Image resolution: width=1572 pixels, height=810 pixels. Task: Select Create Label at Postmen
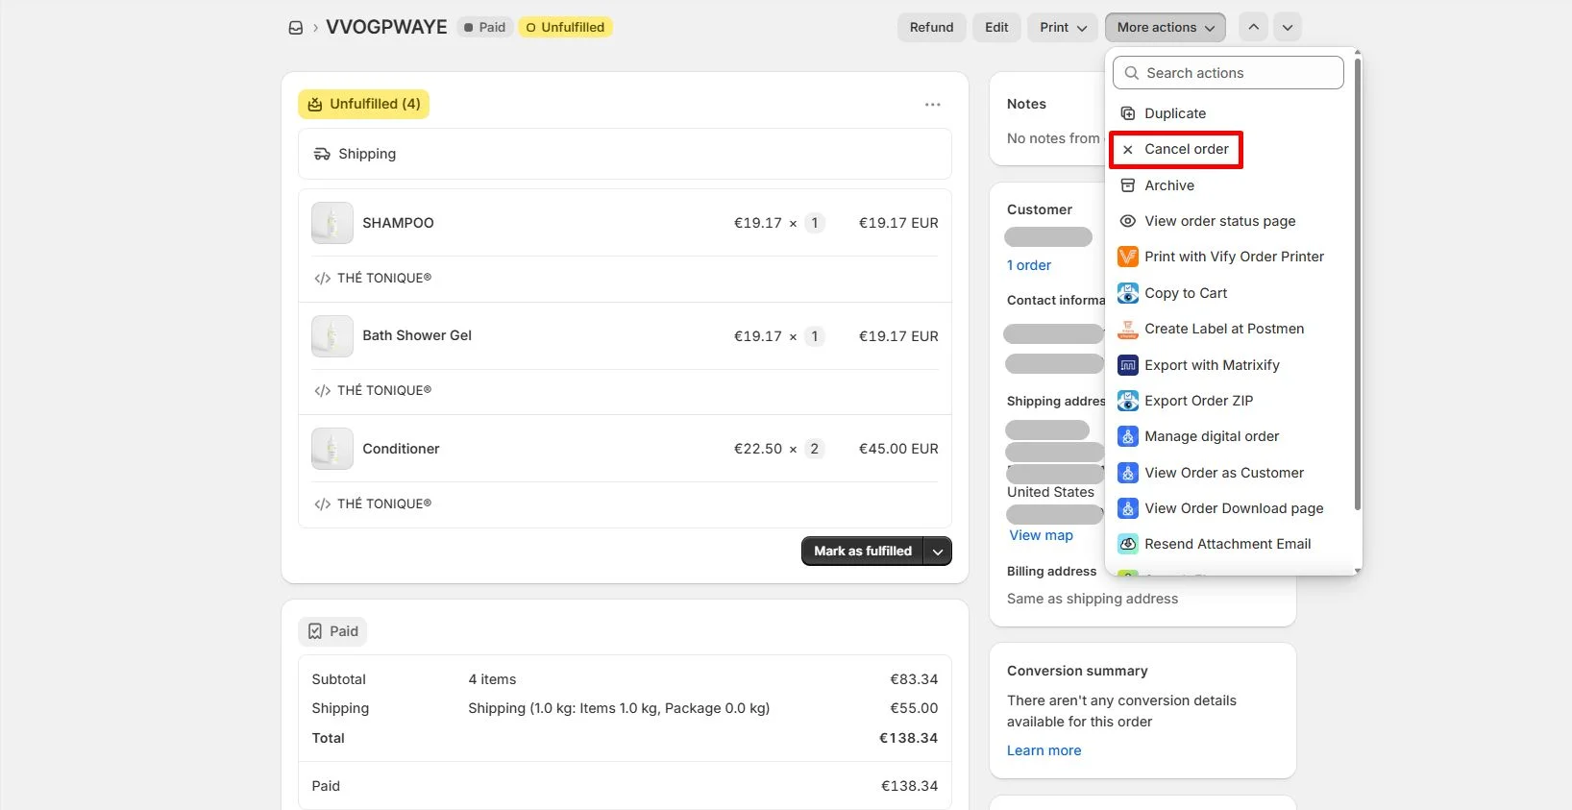click(x=1228, y=329)
